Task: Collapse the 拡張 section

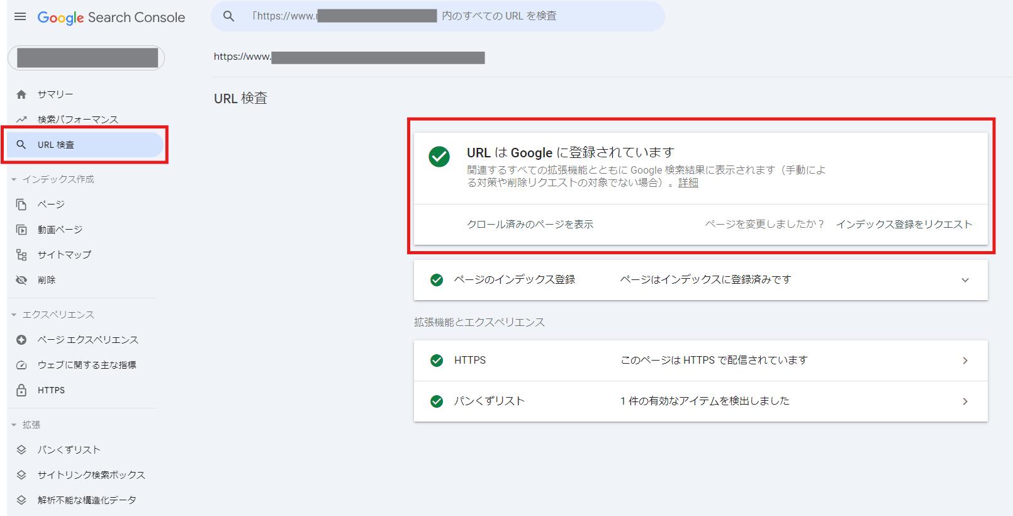Action: click(x=14, y=425)
